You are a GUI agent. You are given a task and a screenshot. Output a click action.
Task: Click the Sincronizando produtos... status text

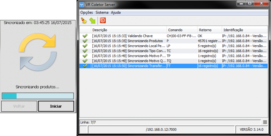pyautogui.click(x=38, y=87)
